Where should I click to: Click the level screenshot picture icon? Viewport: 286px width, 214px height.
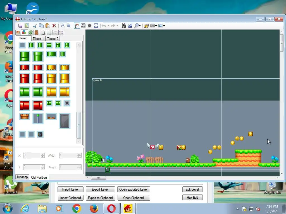tap(130, 26)
